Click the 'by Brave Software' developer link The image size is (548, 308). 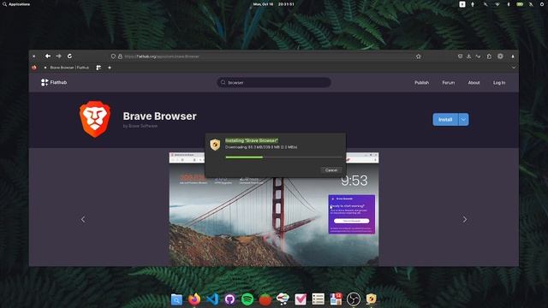[140, 126]
